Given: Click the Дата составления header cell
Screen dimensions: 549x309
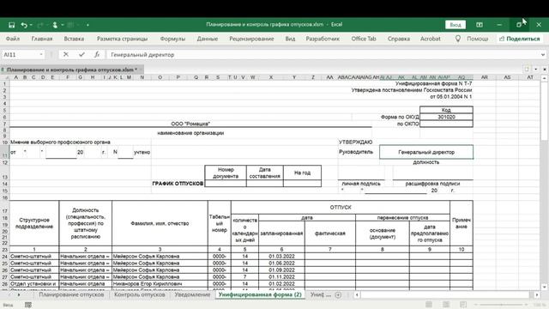Looking at the screenshot, I should click(x=265, y=173).
